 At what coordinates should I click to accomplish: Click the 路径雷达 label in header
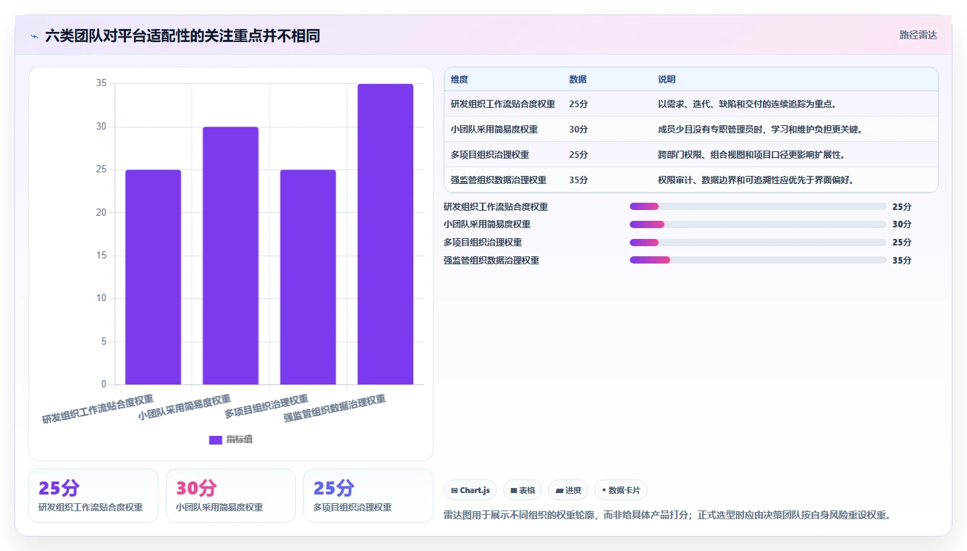[918, 35]
